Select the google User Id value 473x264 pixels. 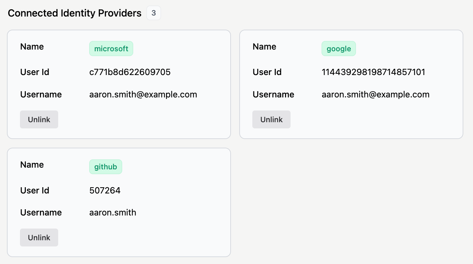pos(373,72)
